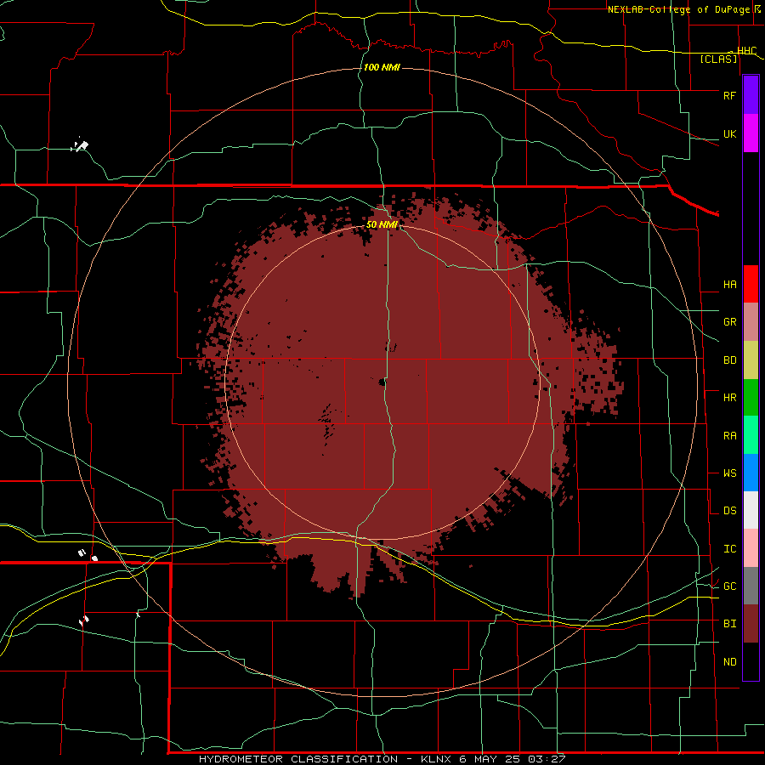This screenshot has width=765, height=765.
Task: Click the HR green legend swatch
Action: coord(751,398)
